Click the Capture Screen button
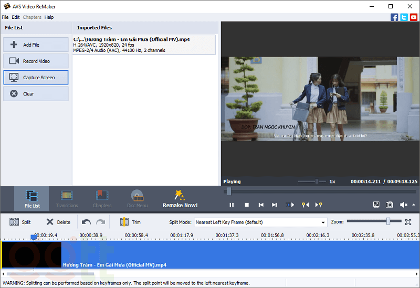Image resolution: width=420 pixels, height=288 pixels. click(36, 78)
